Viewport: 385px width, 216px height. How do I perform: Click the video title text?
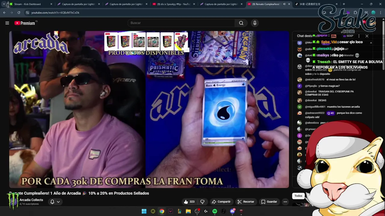pyautogui.click(x=79, y=193)
